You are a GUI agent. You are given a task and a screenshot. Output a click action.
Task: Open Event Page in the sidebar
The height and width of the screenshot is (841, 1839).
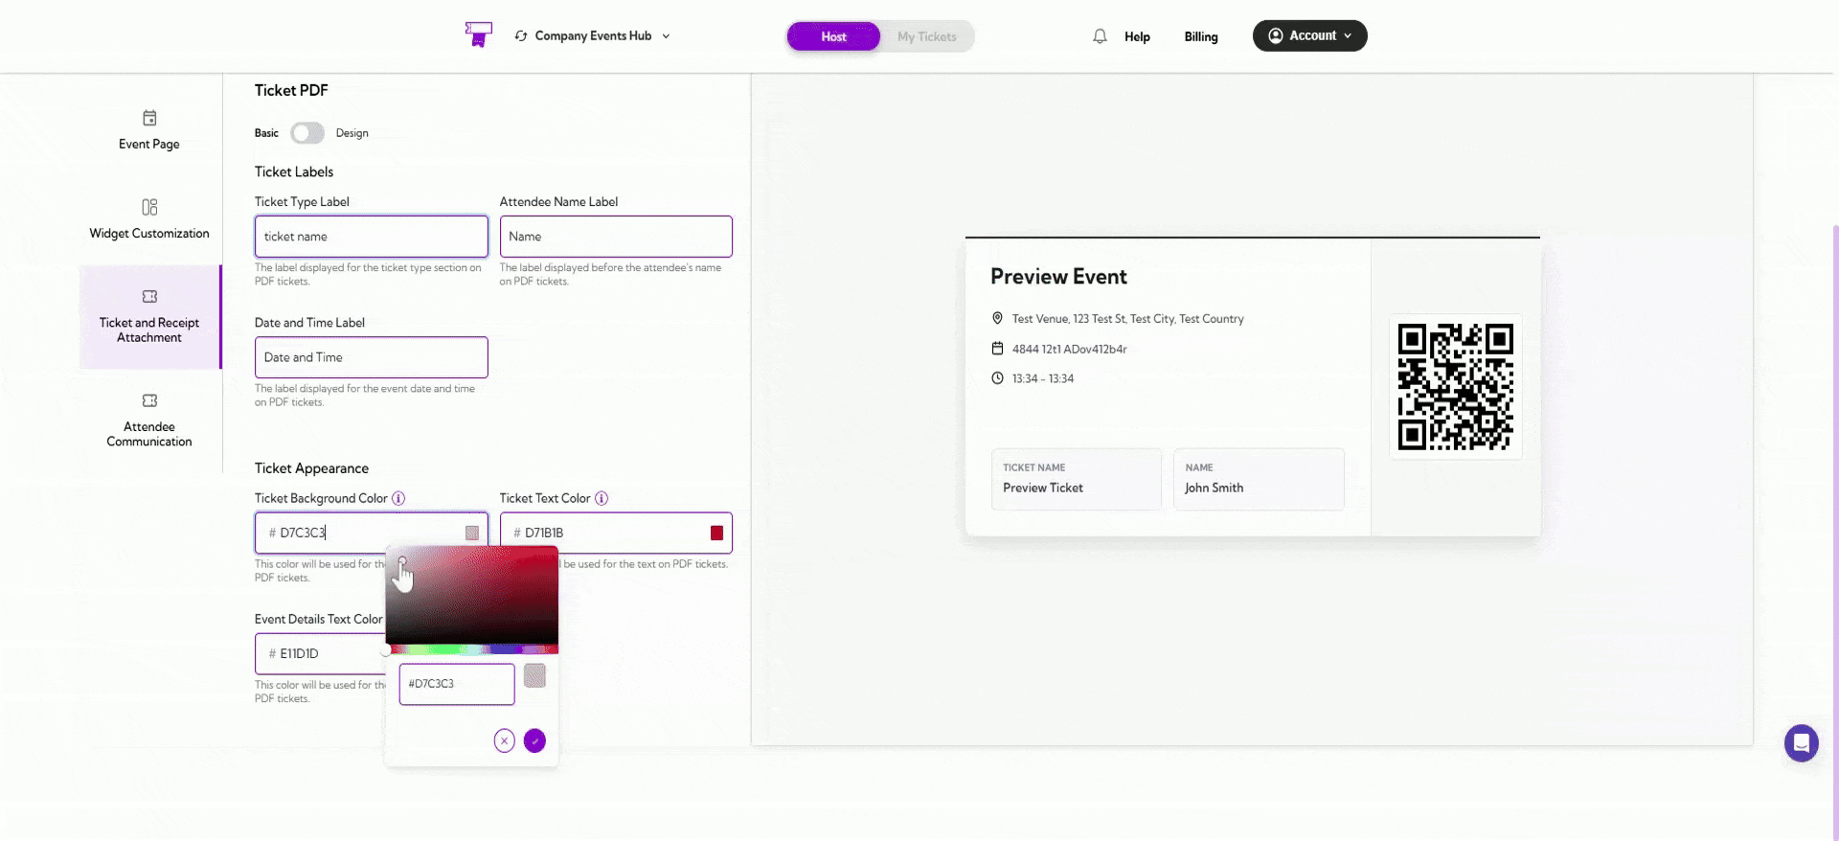pos(149,130)
